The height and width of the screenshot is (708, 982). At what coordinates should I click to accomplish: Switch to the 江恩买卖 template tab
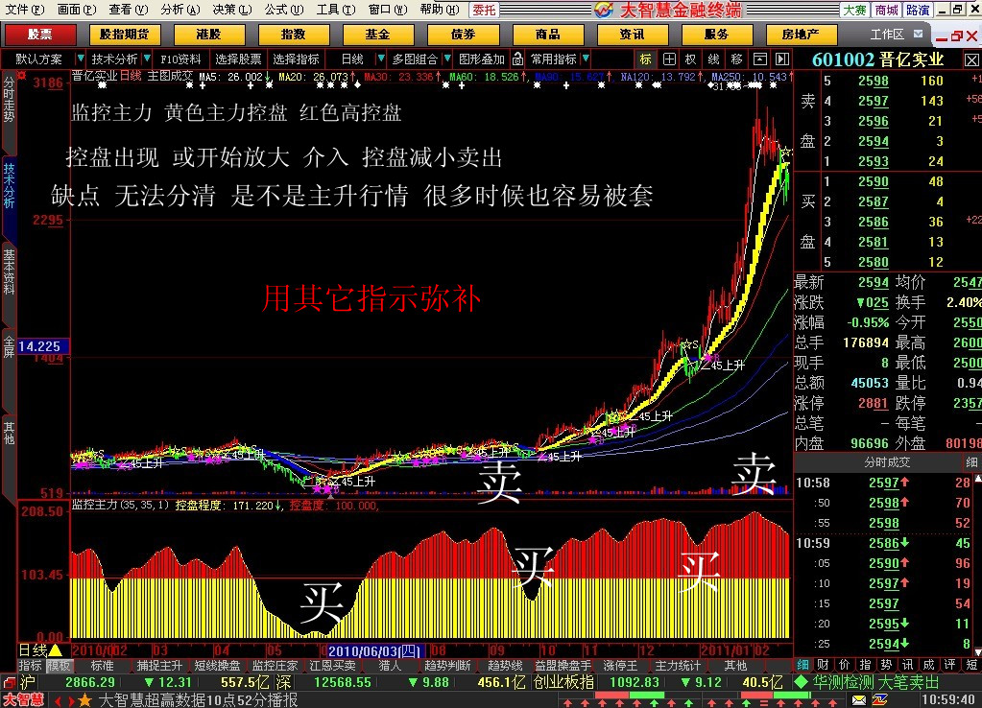point(332,666)
